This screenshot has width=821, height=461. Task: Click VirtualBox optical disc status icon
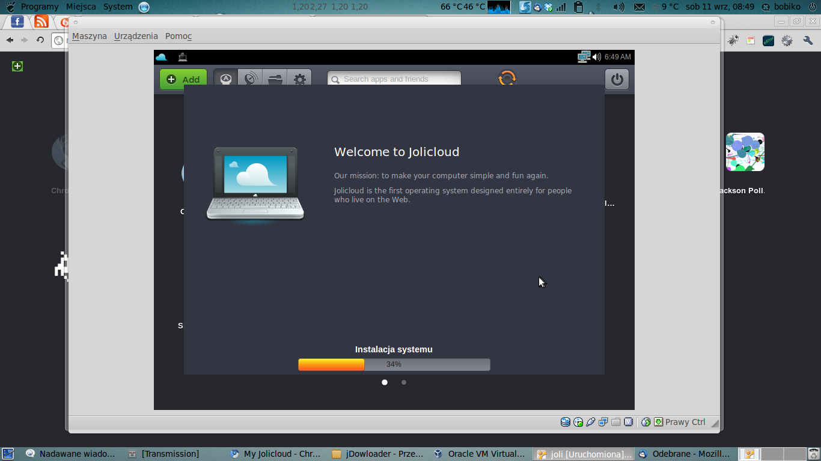[578, 422]
